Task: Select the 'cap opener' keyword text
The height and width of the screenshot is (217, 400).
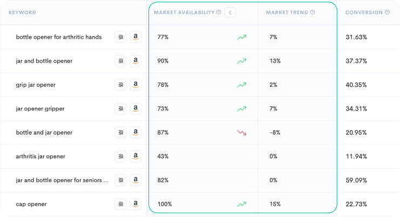Action: click(31, 204)
